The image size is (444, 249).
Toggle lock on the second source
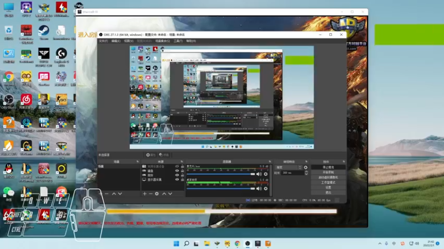[183, 171]
